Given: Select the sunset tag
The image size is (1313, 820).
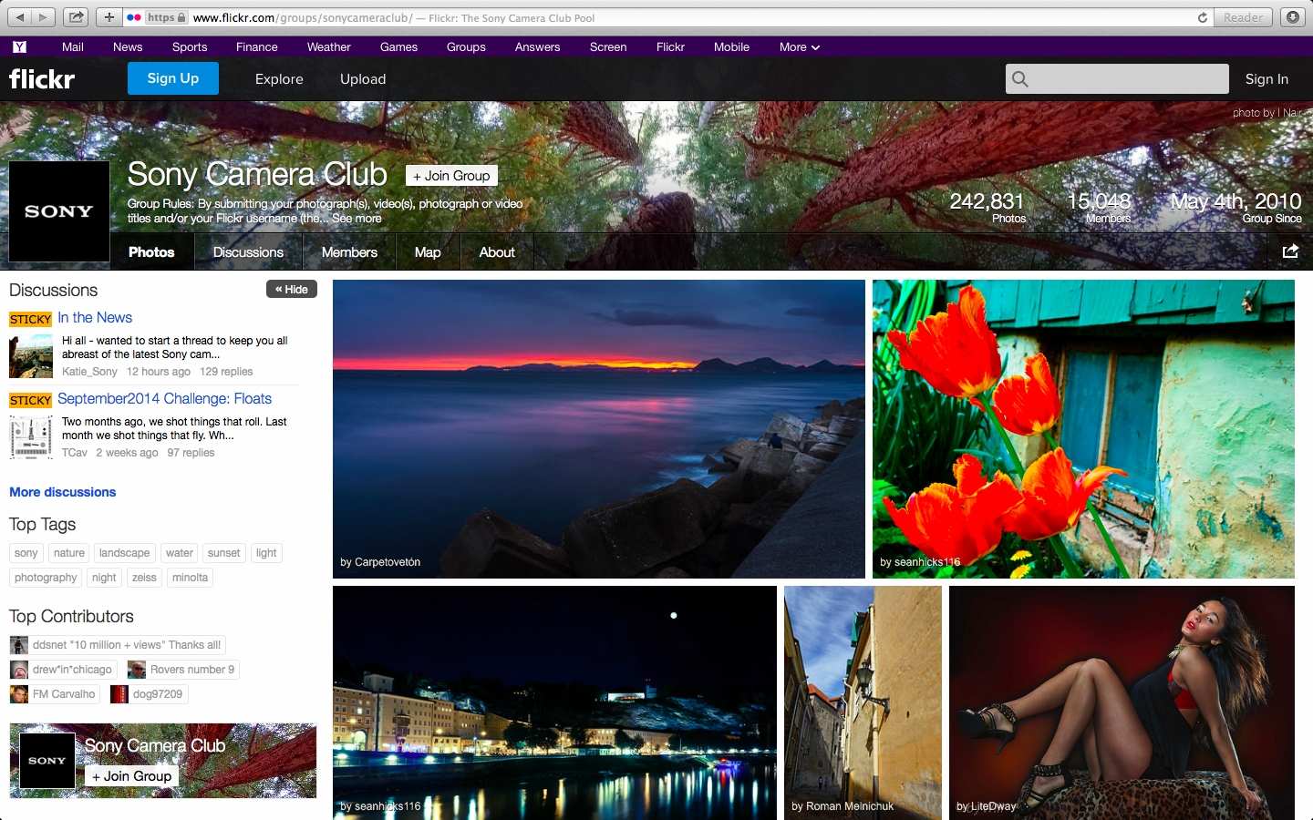Looking at the screenshot, I should pos(224,553).
